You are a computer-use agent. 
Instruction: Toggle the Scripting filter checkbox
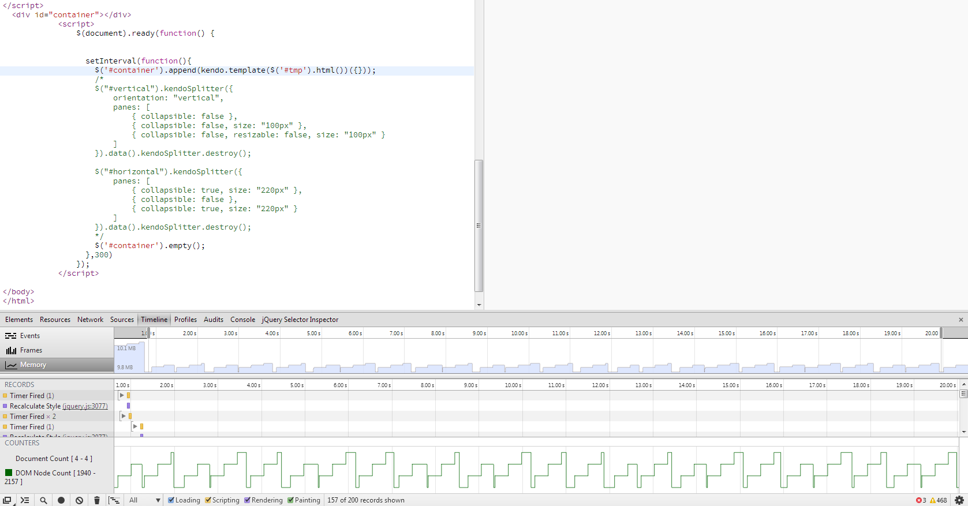(x=208, y=500)
